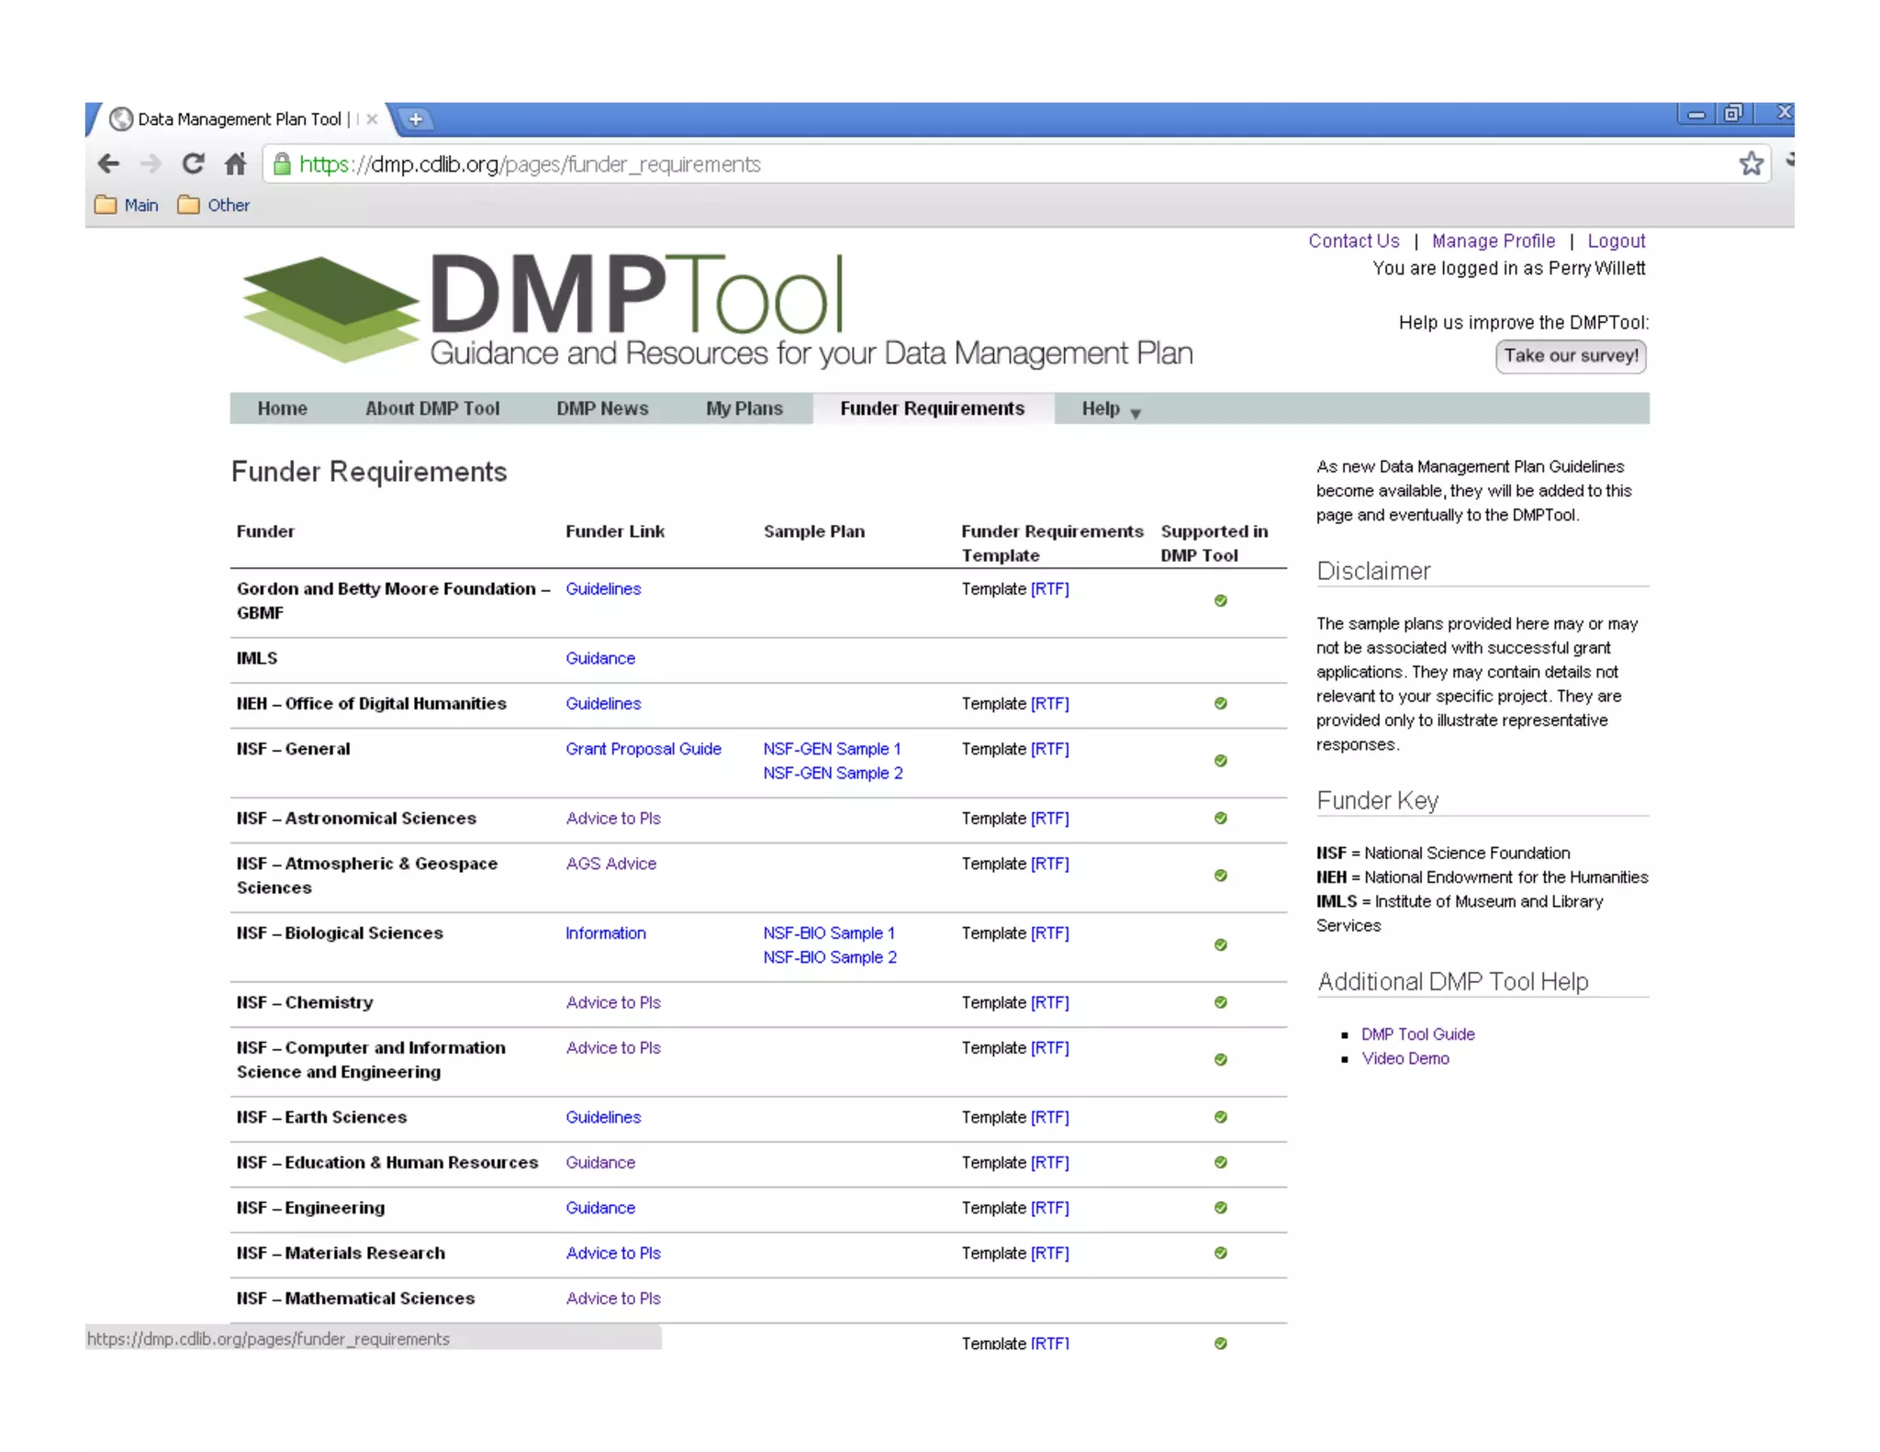Viewport: 1880px width, 1452px height.
Task: Bookmark page with the star icon
Action: pyautogui.click(x=1751, y=164)
